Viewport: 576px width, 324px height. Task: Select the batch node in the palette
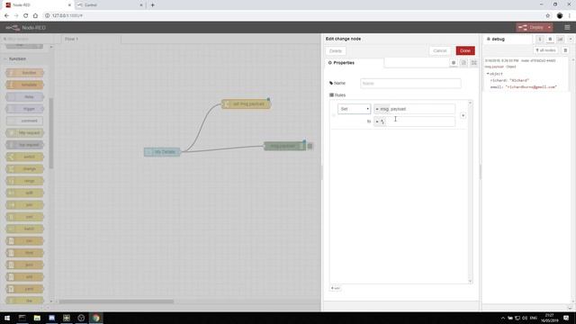(24, 229)
